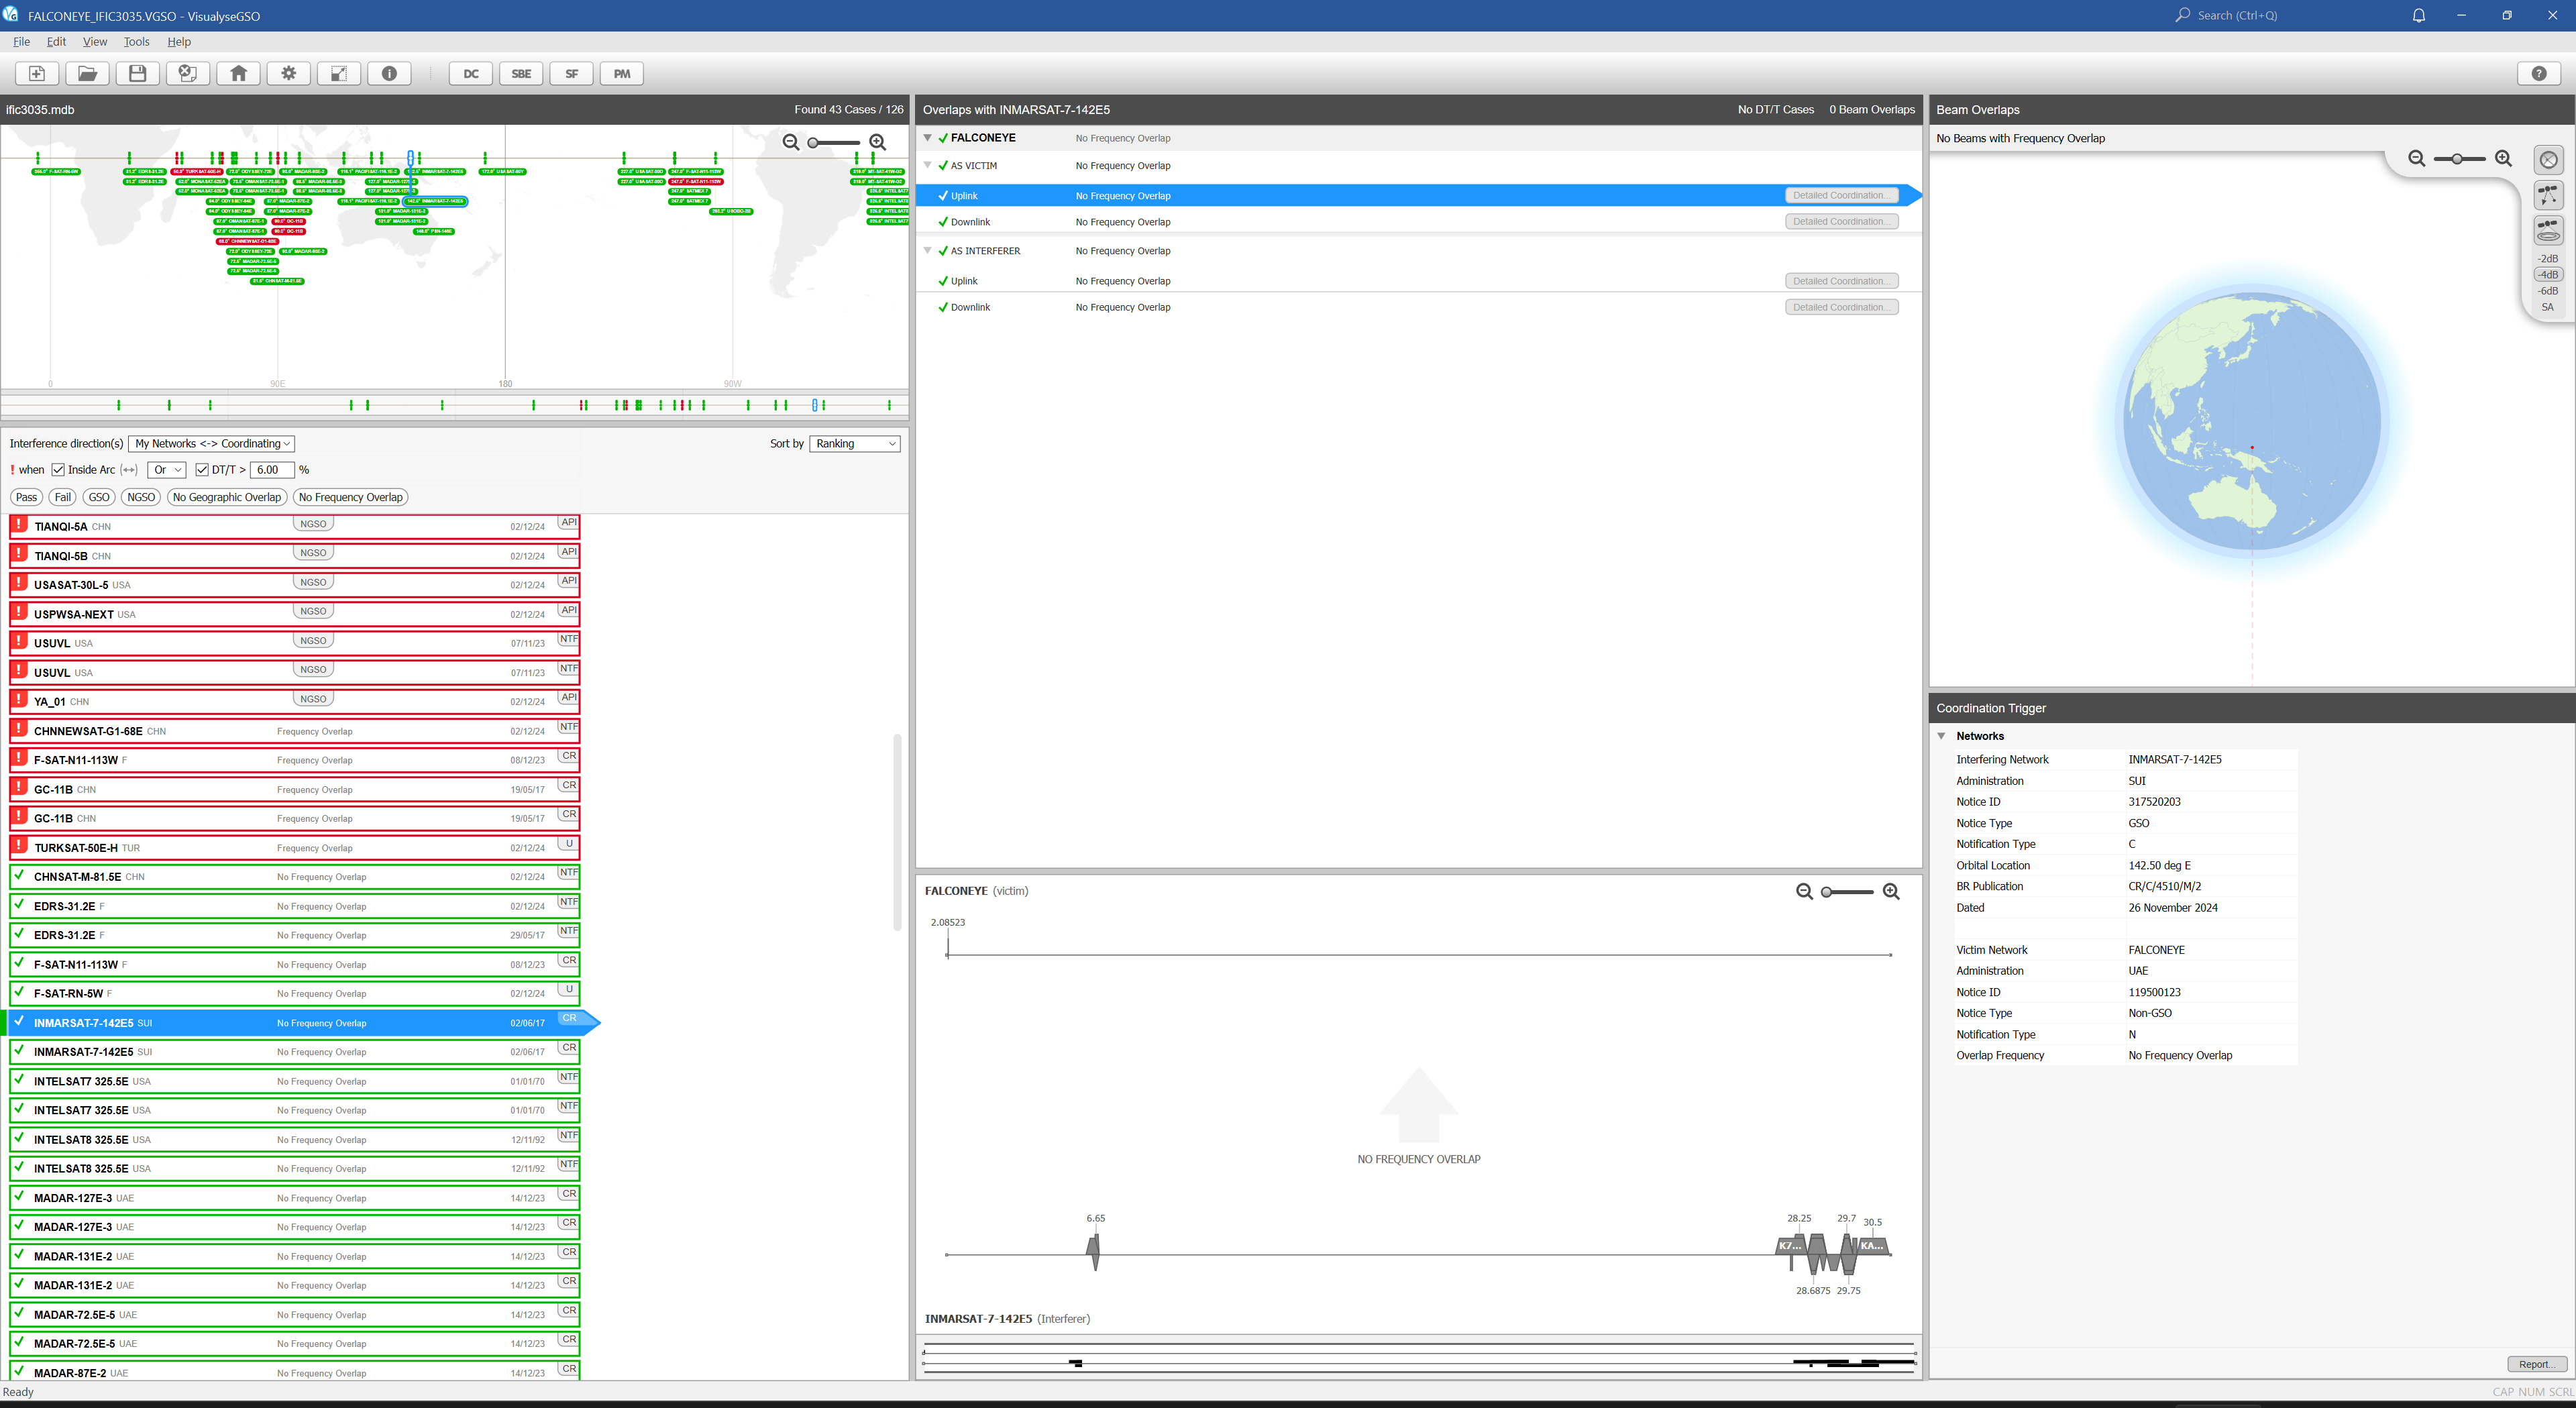Open the Edit menu
This screenshot has height=1408, width=2576.
point(56,42)
